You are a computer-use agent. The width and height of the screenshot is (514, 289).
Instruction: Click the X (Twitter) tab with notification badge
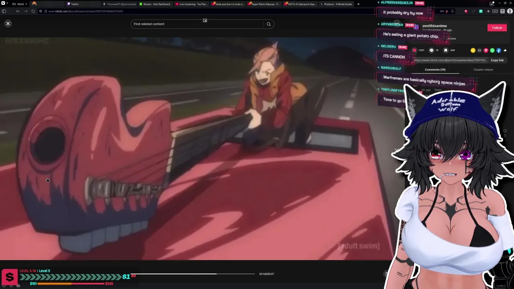click(47, 4)
